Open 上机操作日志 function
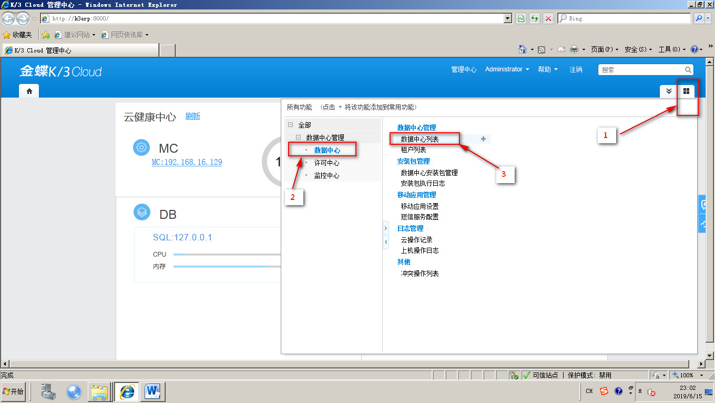The height and width of the screenshot is (403, 715). point(420,250)
